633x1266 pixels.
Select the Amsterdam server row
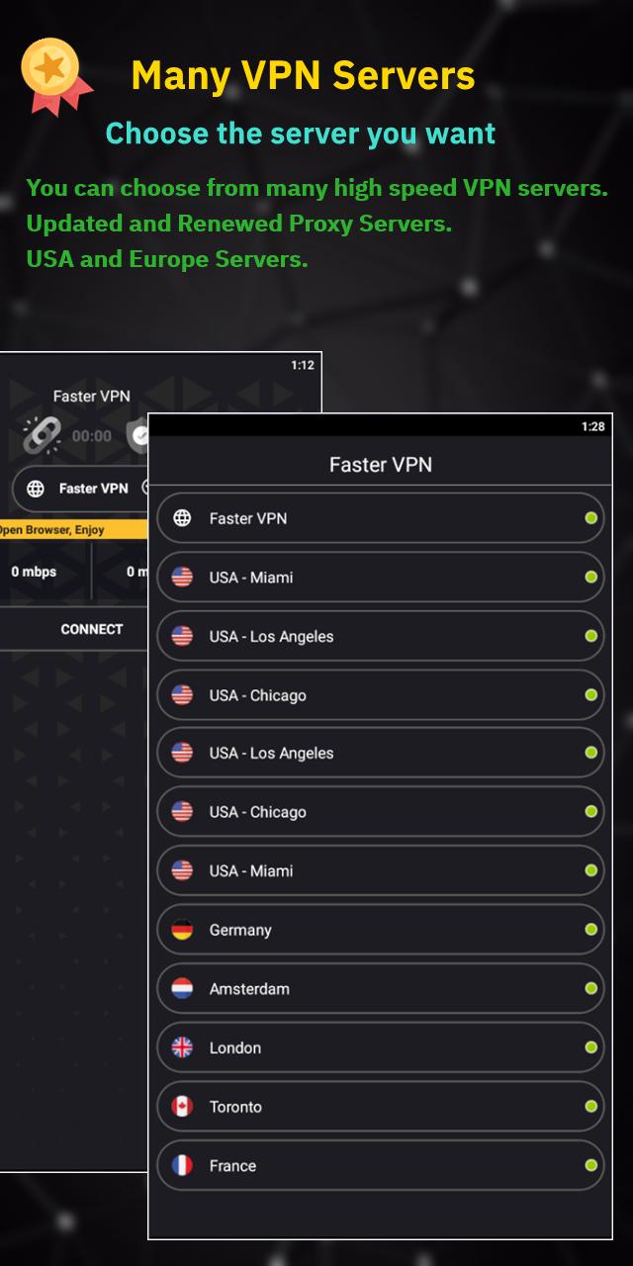[x=381, y=988]
